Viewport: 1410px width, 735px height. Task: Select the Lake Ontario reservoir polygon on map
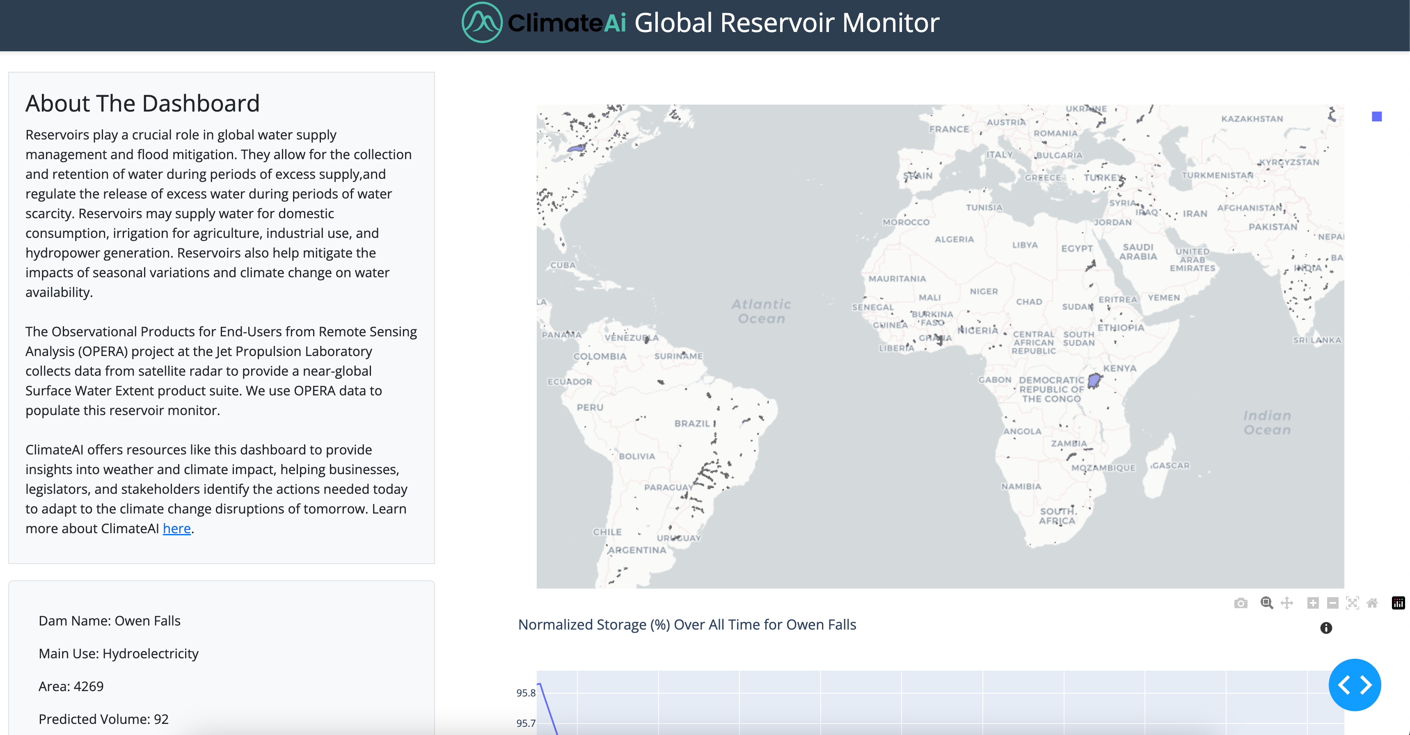[577, 148]
